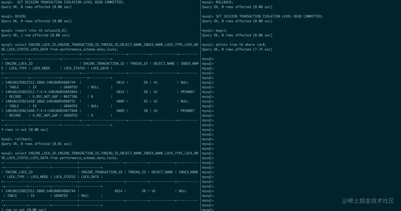Click 'ENGINE_TRANSACTION_ID' header of second result table
The image size is (401, 211).
[102, 172]
